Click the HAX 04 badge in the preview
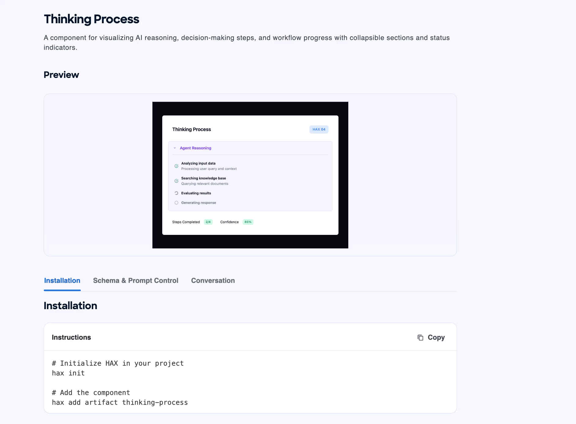Viewport: 576px width, 424px height. click(x=319, y=129)
